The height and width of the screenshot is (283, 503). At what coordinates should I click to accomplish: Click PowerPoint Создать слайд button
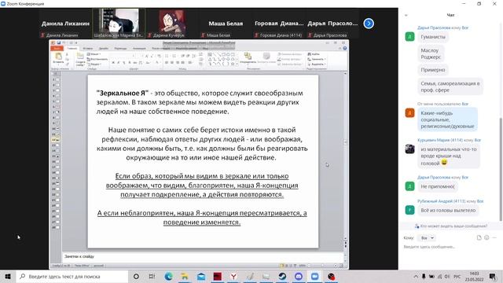pyautogui.click(x=80, y=59)
